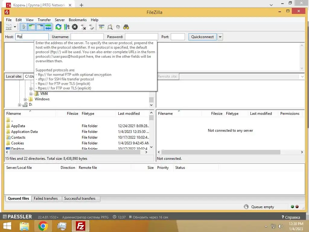Open the Bookmarks menu
This screenshot has width=309, height=232.
(78, 20)
